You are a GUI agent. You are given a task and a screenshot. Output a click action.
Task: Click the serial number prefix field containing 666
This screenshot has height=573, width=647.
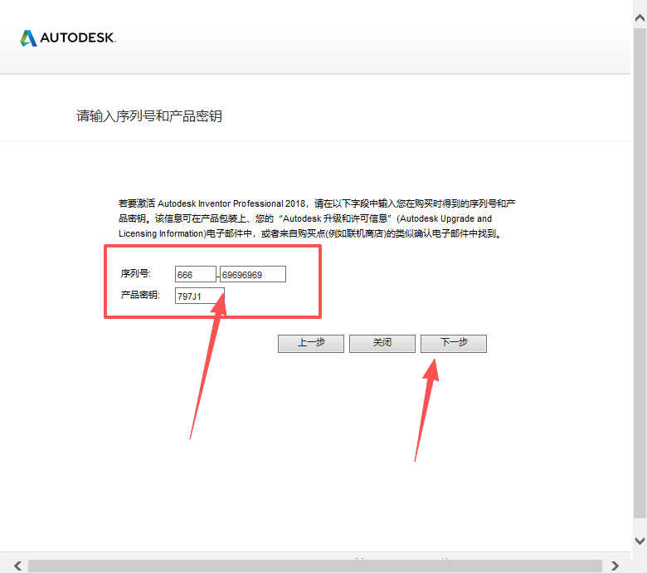click(196, 274)
